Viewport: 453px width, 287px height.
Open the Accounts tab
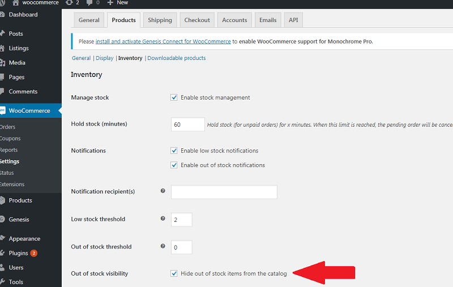click(x=234, y=20)
